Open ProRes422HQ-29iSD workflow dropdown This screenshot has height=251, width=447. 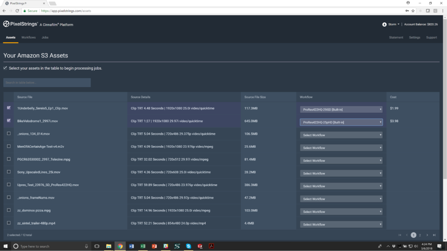[341, 109]
